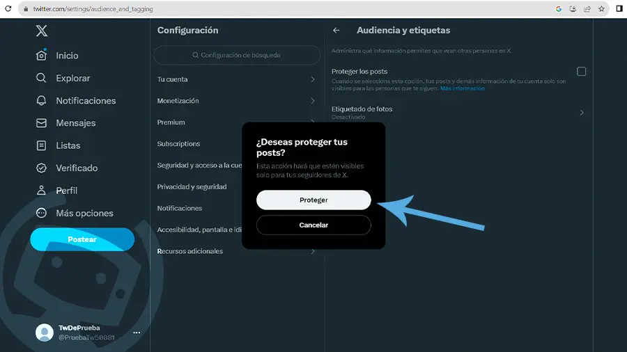This screenshot has width=627, height=352.
Task: Open Explorar search icon in sidebar
Action: [x=41, y=78]
